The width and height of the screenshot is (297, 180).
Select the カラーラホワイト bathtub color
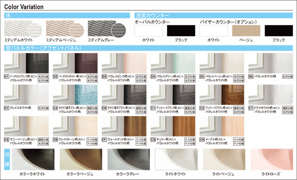[x=33, y=160]
